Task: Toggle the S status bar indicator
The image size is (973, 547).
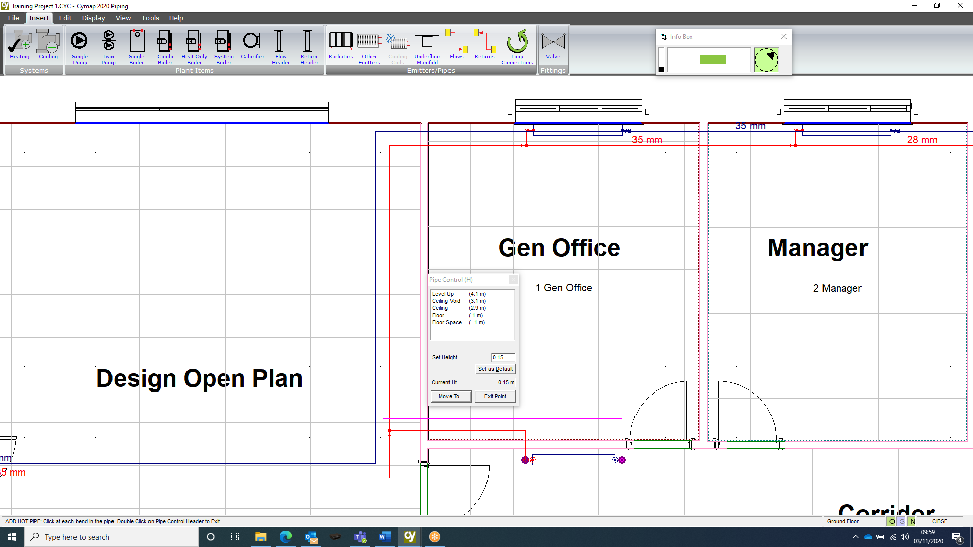Action: point(902,521)
